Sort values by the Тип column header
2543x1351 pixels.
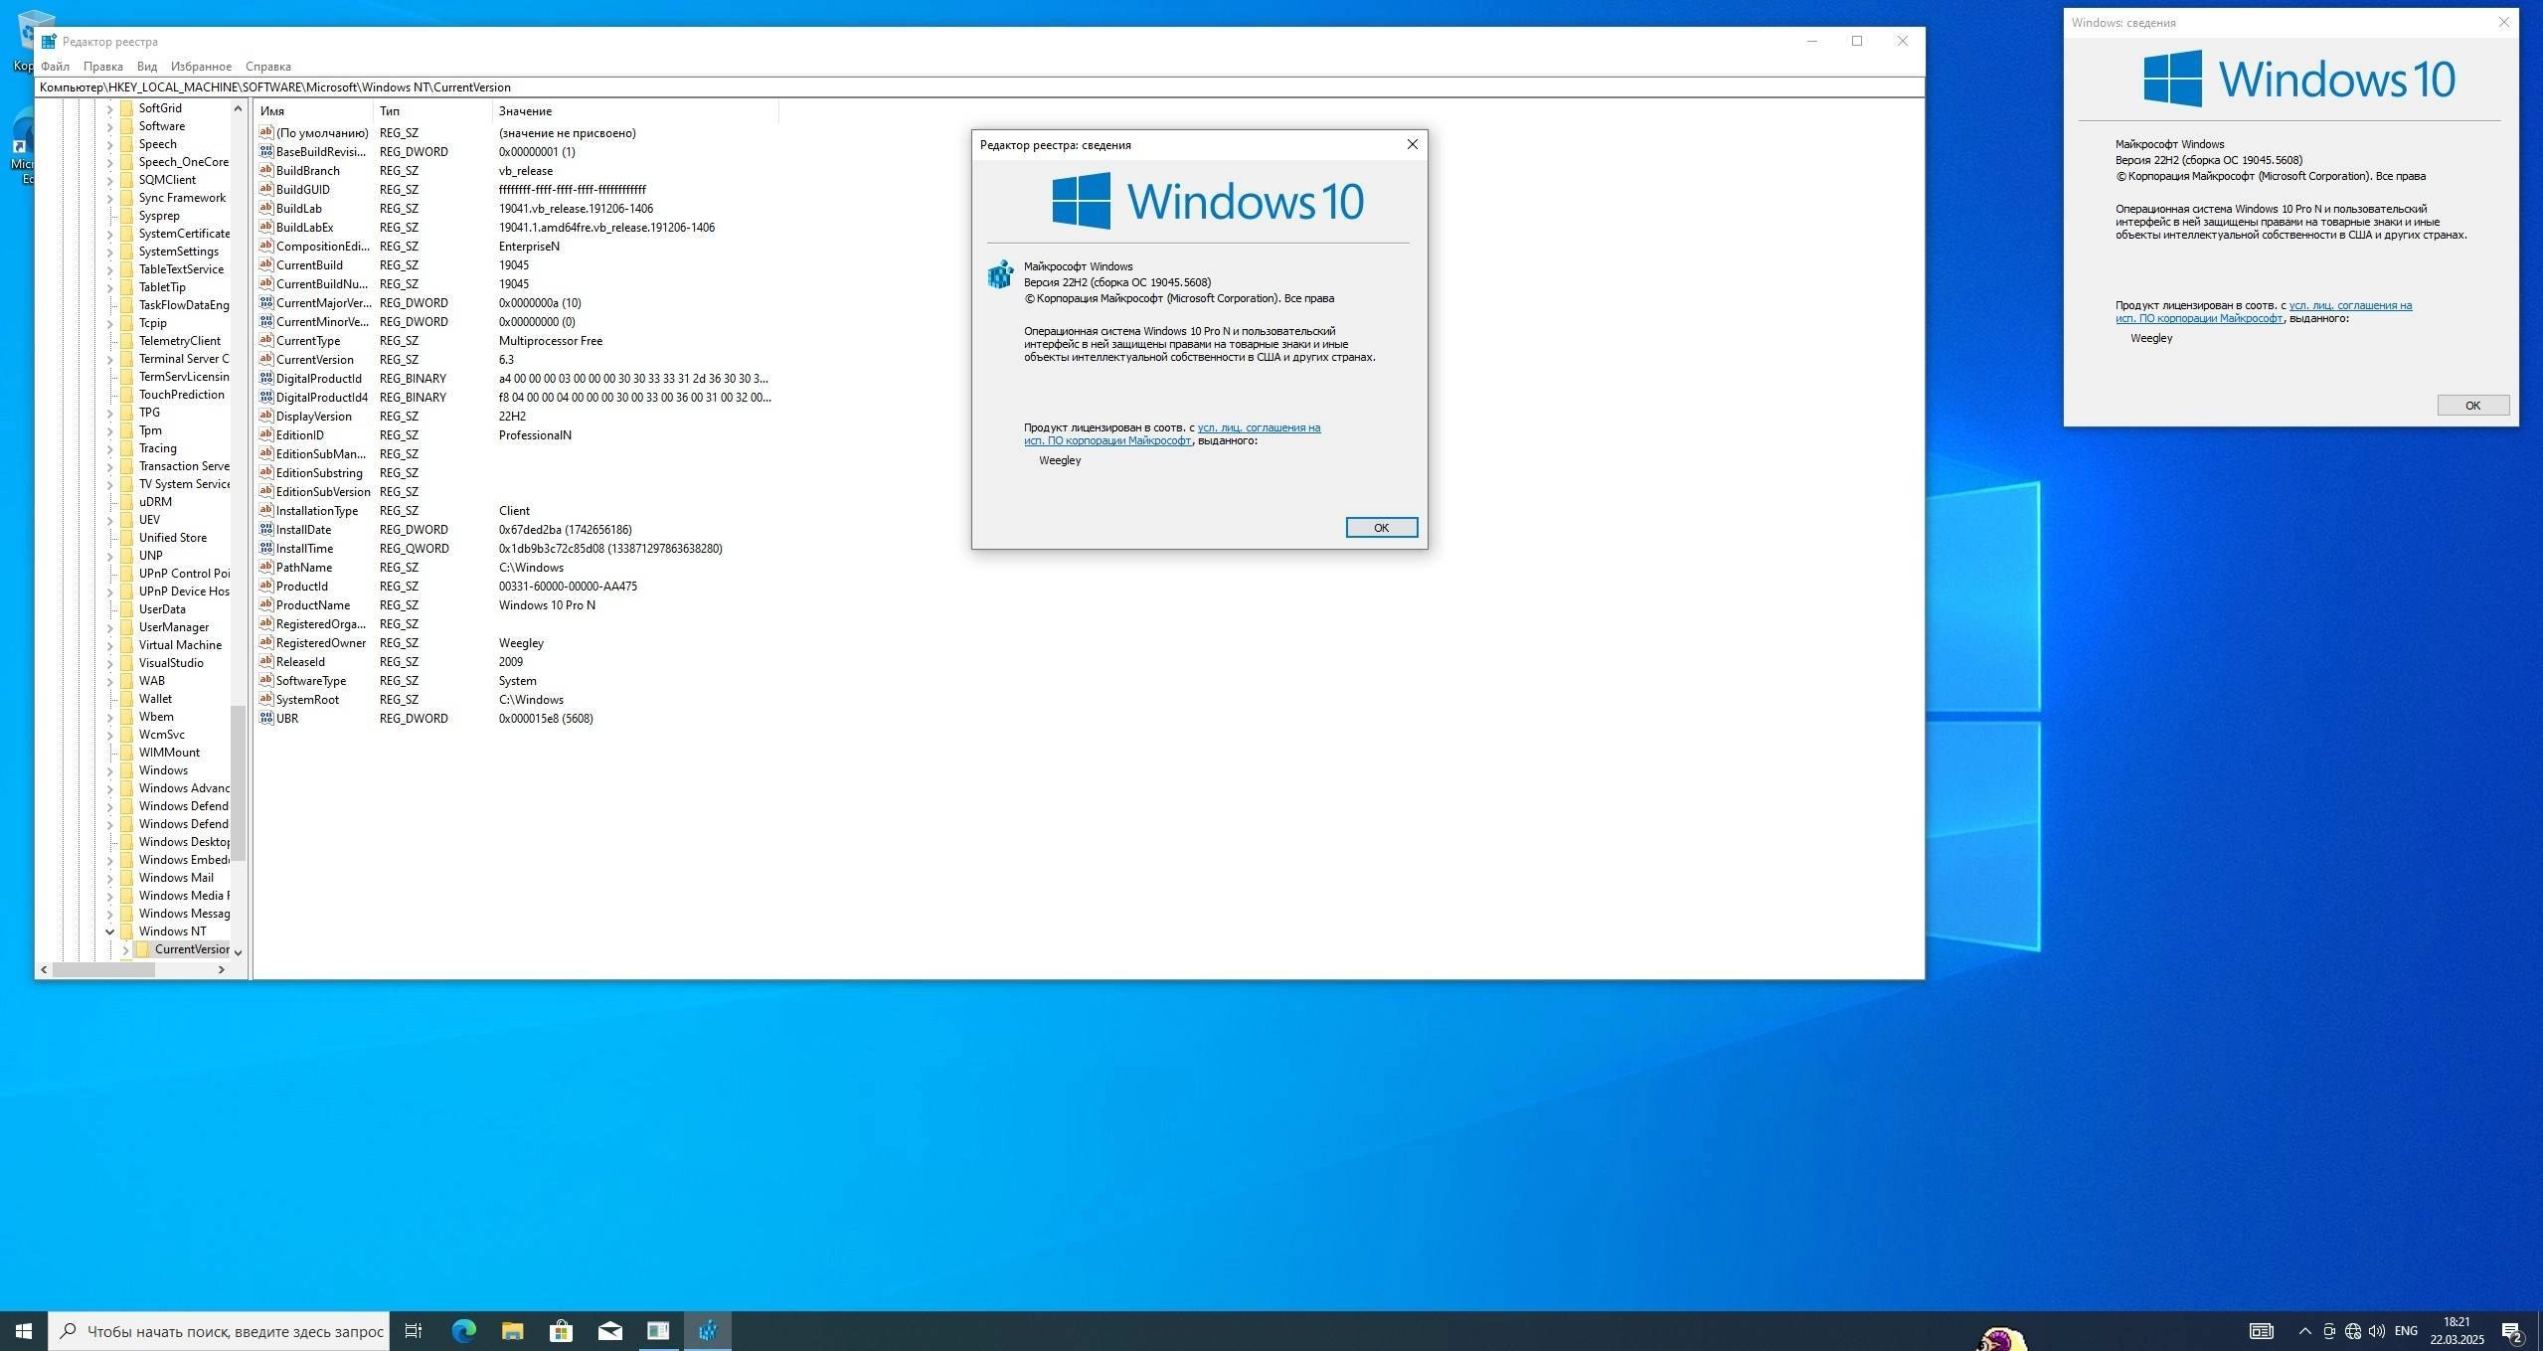click(432, 111)
